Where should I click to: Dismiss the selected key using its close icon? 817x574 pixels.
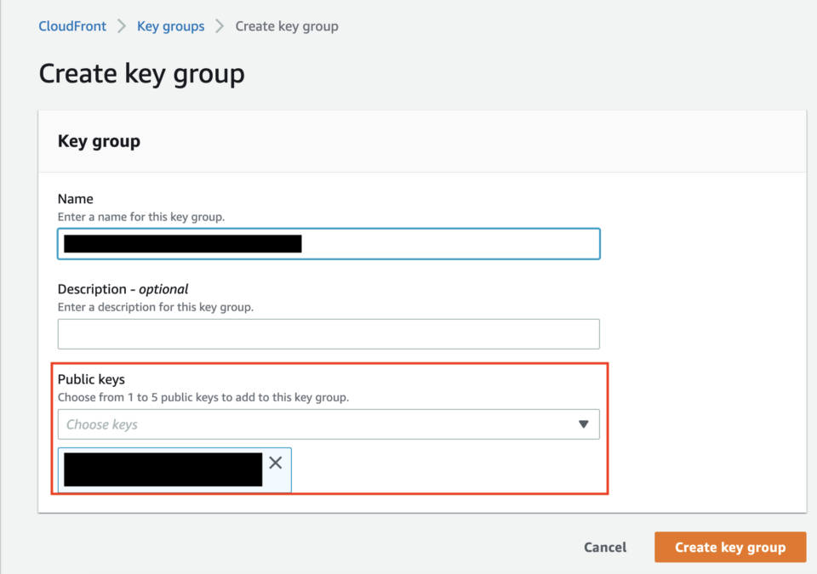[275, 463]
